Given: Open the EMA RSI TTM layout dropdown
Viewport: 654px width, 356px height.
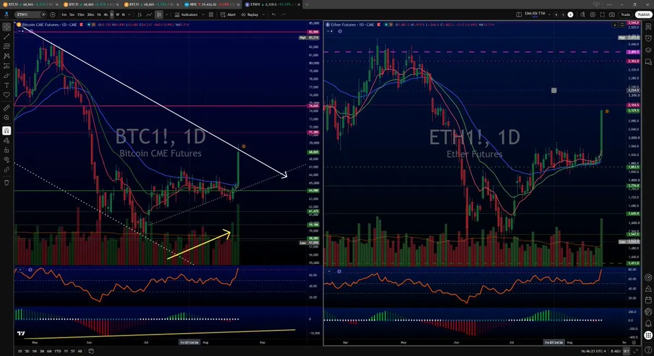Looking at the screenshot, I should (x=549, y=14).
